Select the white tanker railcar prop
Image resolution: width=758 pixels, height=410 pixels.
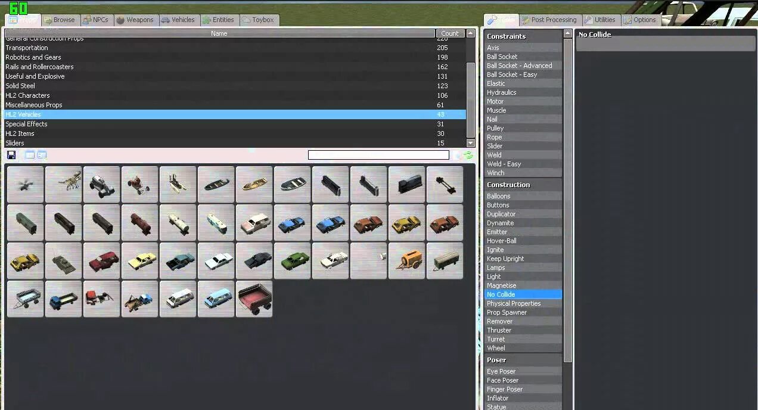178,223
